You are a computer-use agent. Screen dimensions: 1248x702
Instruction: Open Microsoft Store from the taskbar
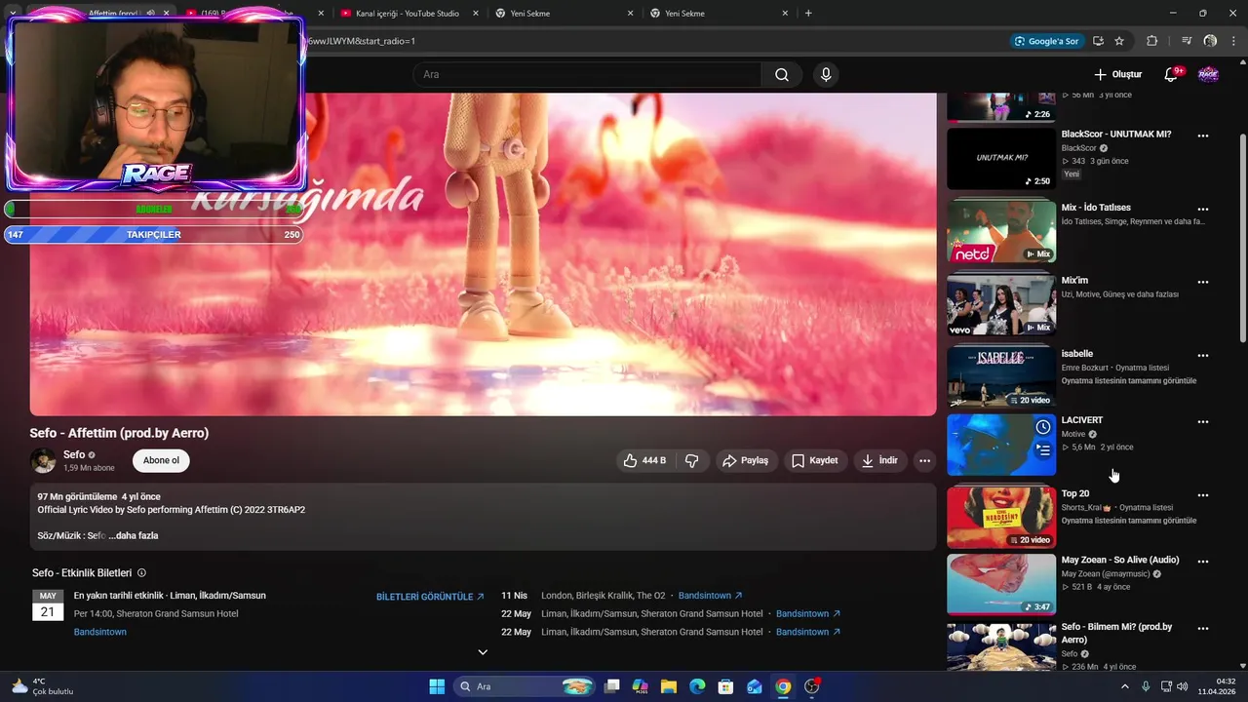(725, 686)
